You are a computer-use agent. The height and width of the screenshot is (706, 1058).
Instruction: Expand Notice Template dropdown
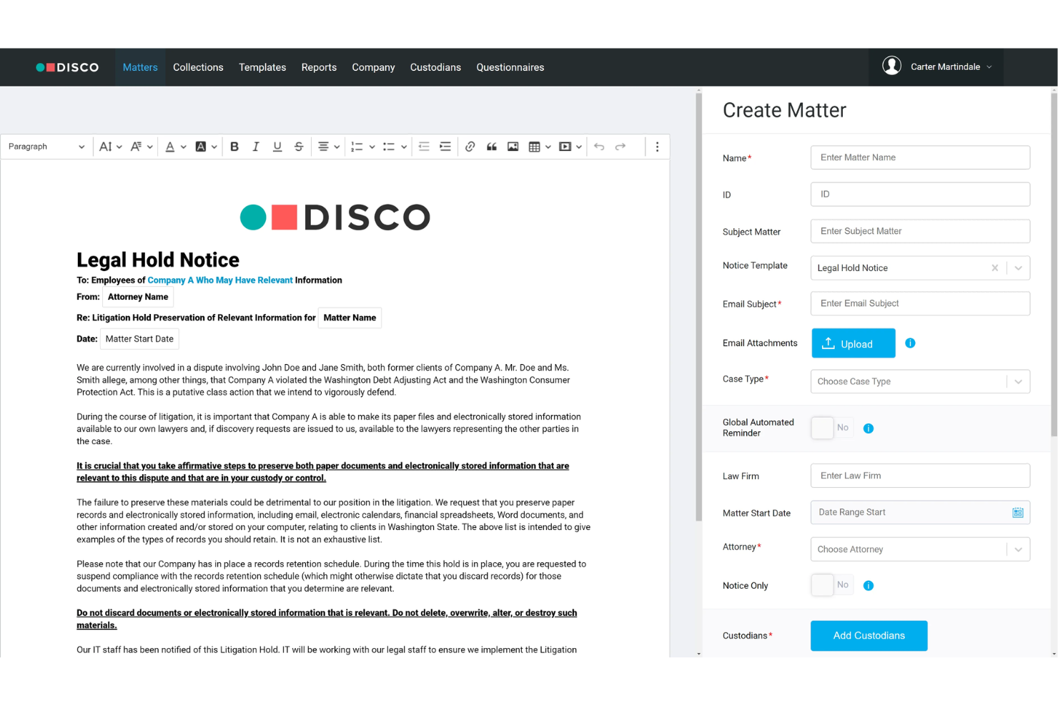pos(1018,268)
